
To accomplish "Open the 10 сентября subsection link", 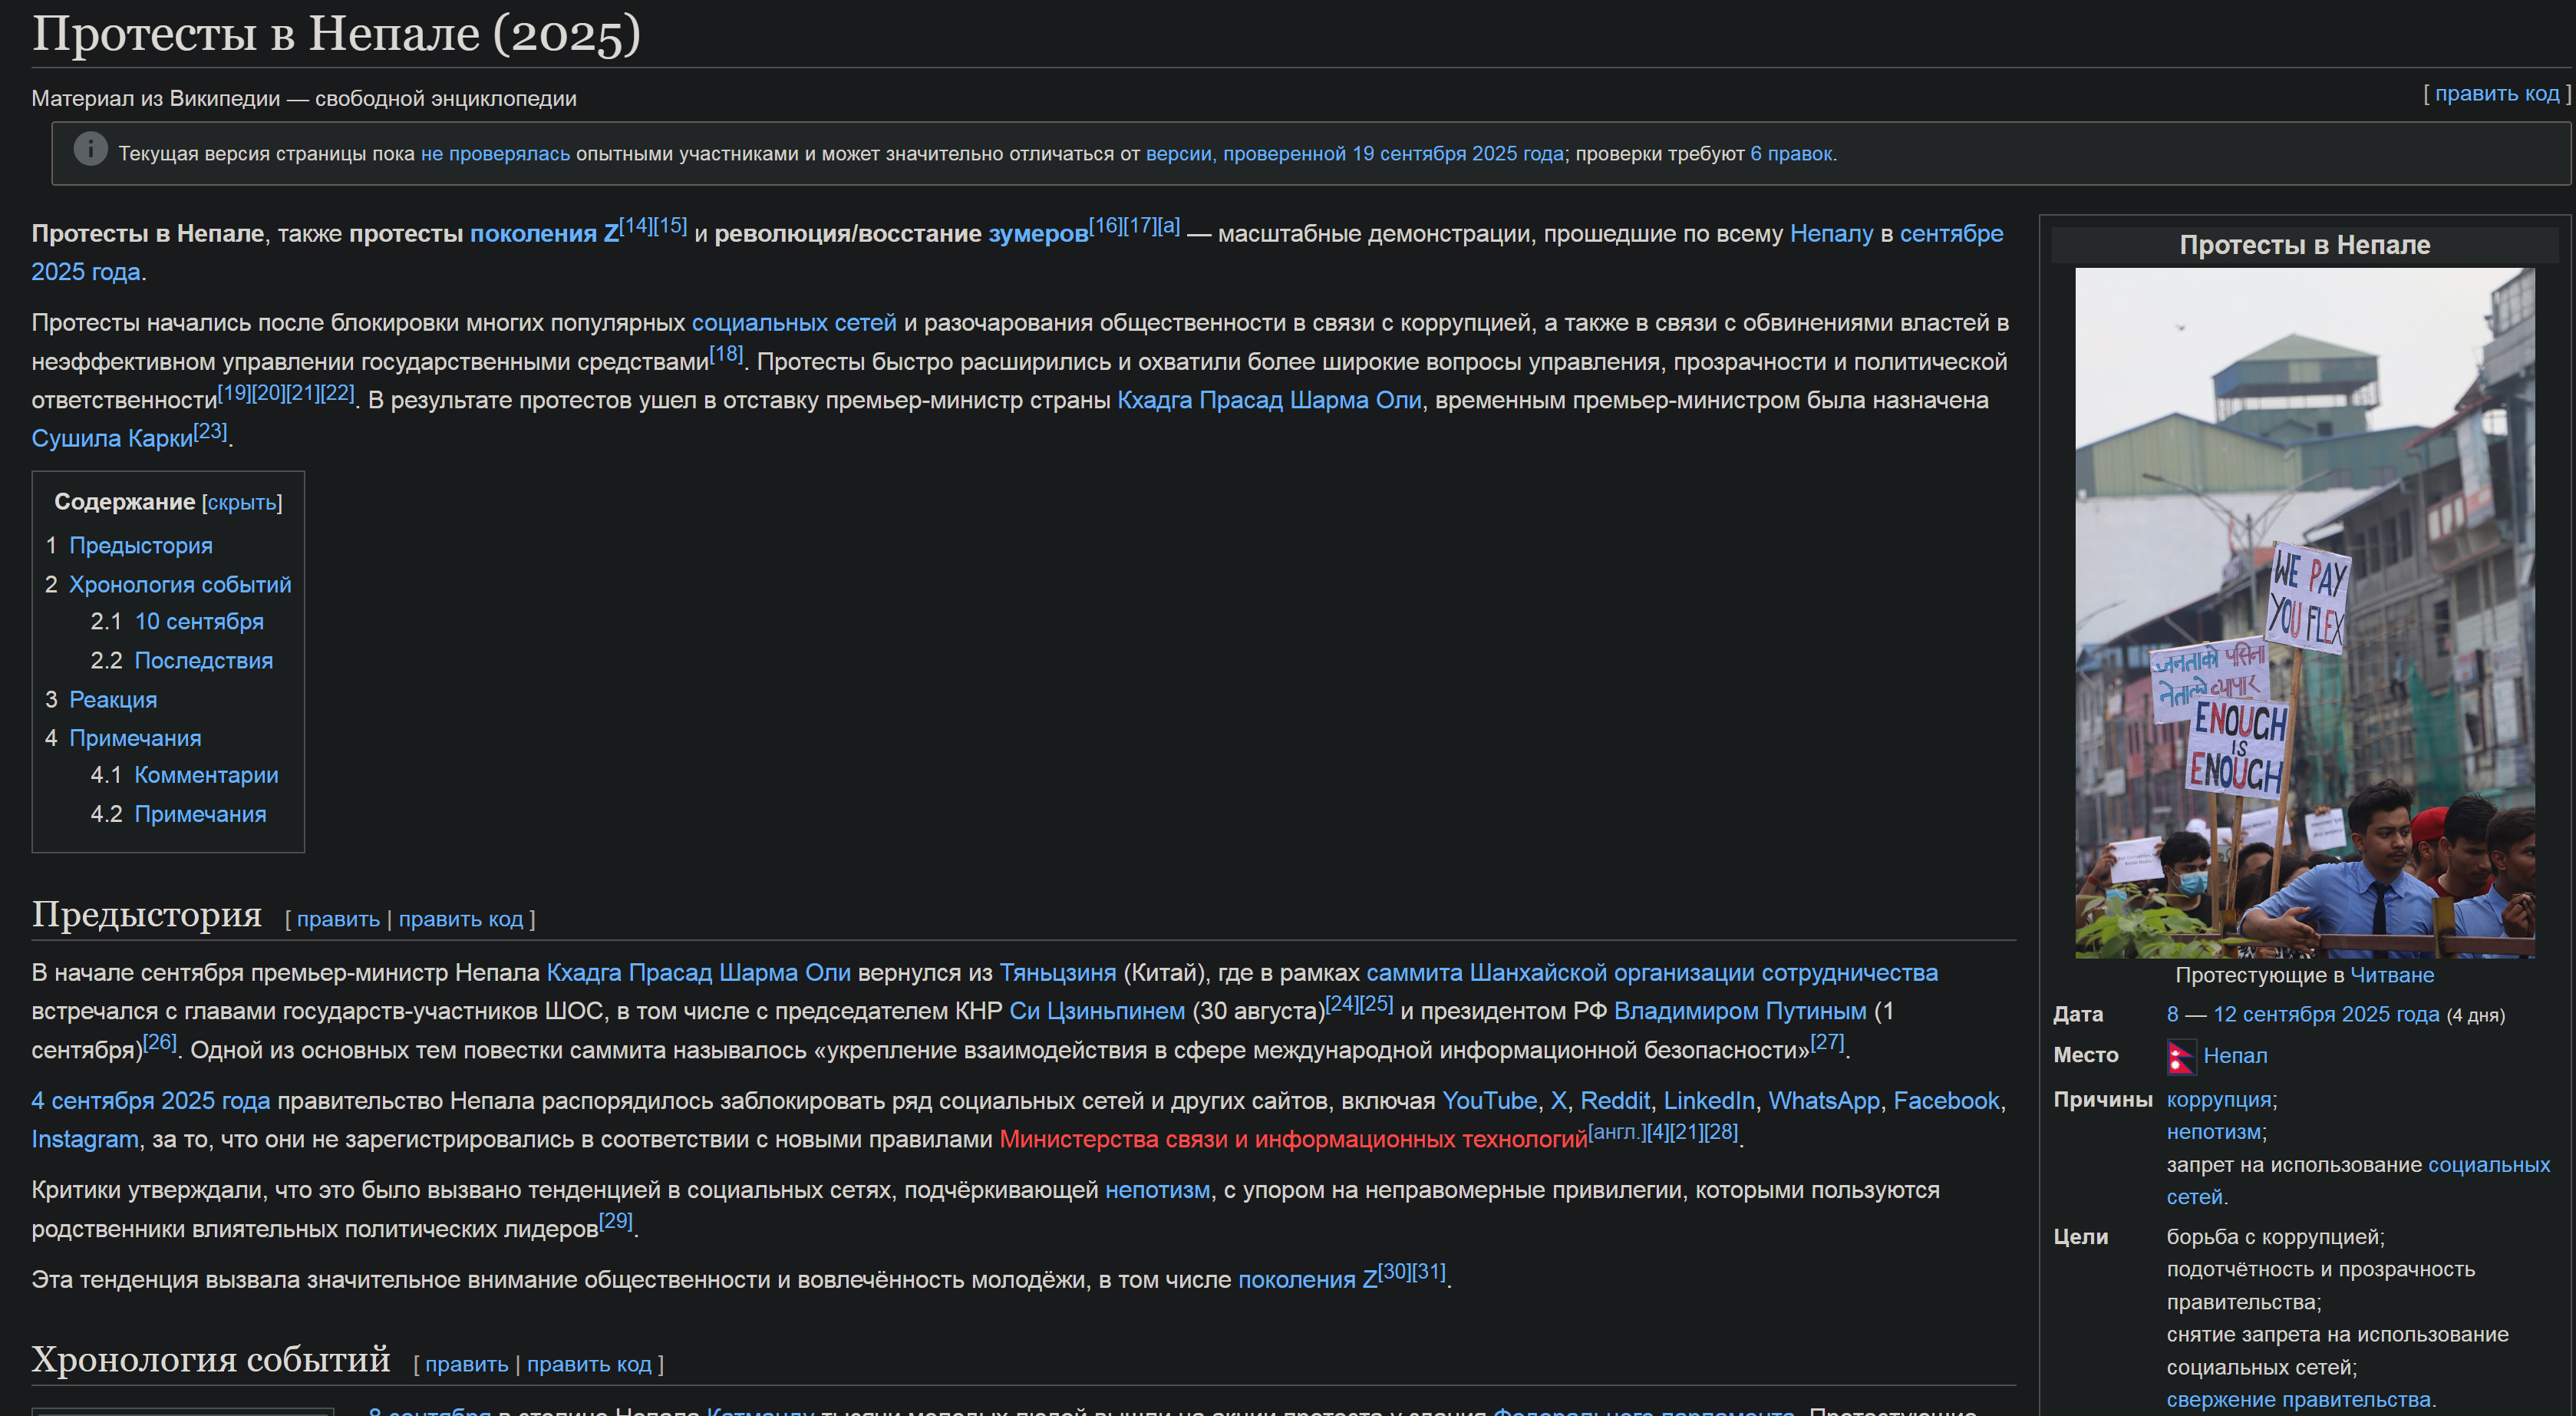I will (199, 622).
